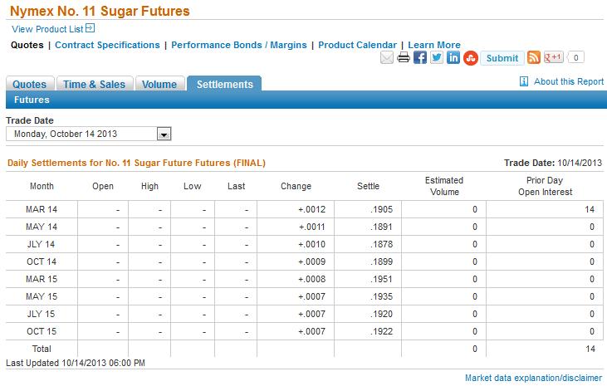Select the Futures sub-tab
Screen dimensions: 607x386
[32, 100]
